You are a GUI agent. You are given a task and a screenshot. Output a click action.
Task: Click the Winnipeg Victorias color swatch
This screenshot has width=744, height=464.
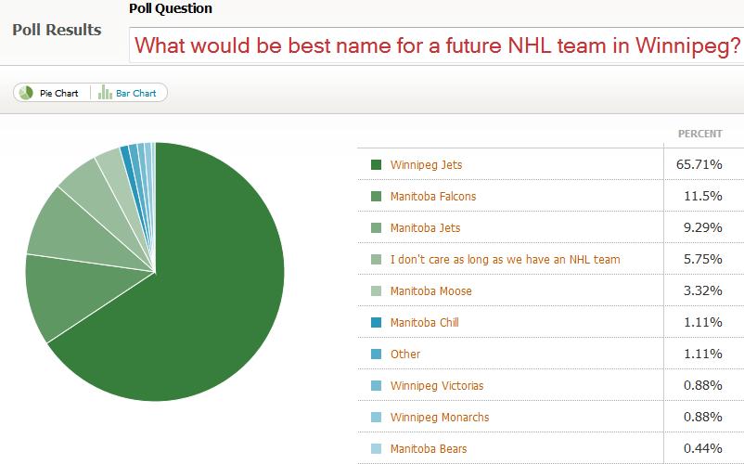[376, 386]
